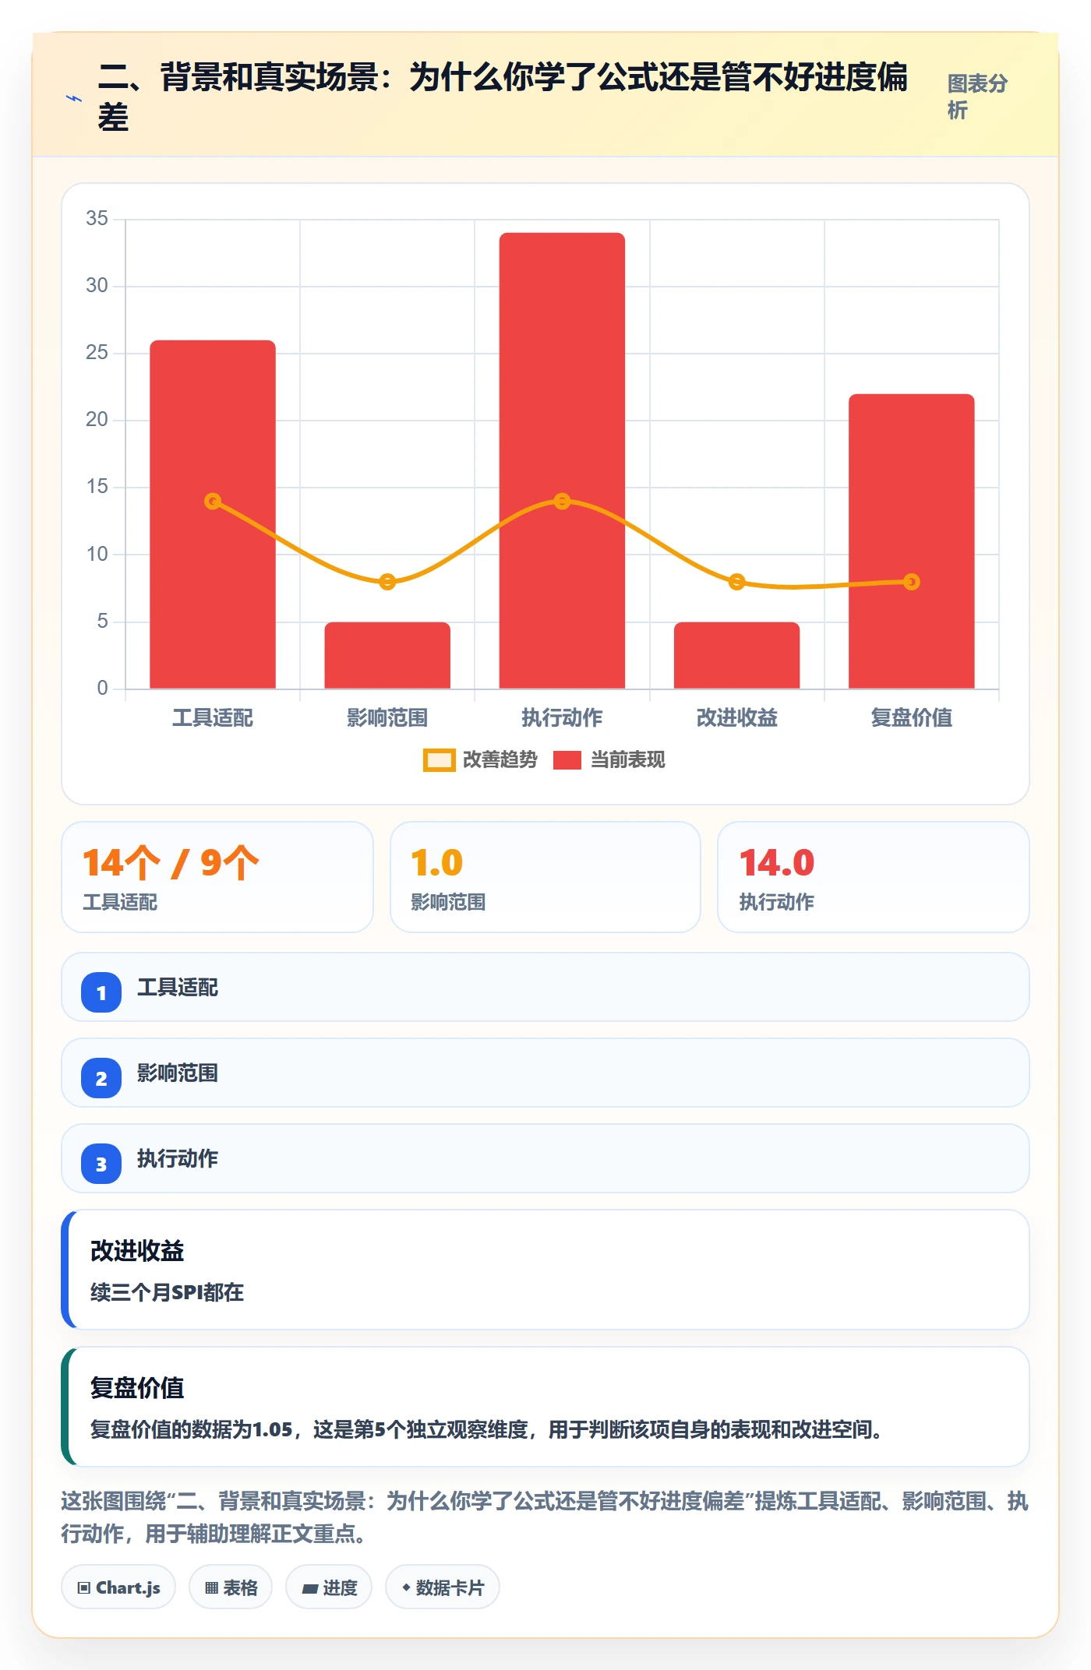Image resolution: width=1091 pixels, height=1670 pixels.
Task: Click trend line point above 影响范围
Action: (x=387, y=582)
